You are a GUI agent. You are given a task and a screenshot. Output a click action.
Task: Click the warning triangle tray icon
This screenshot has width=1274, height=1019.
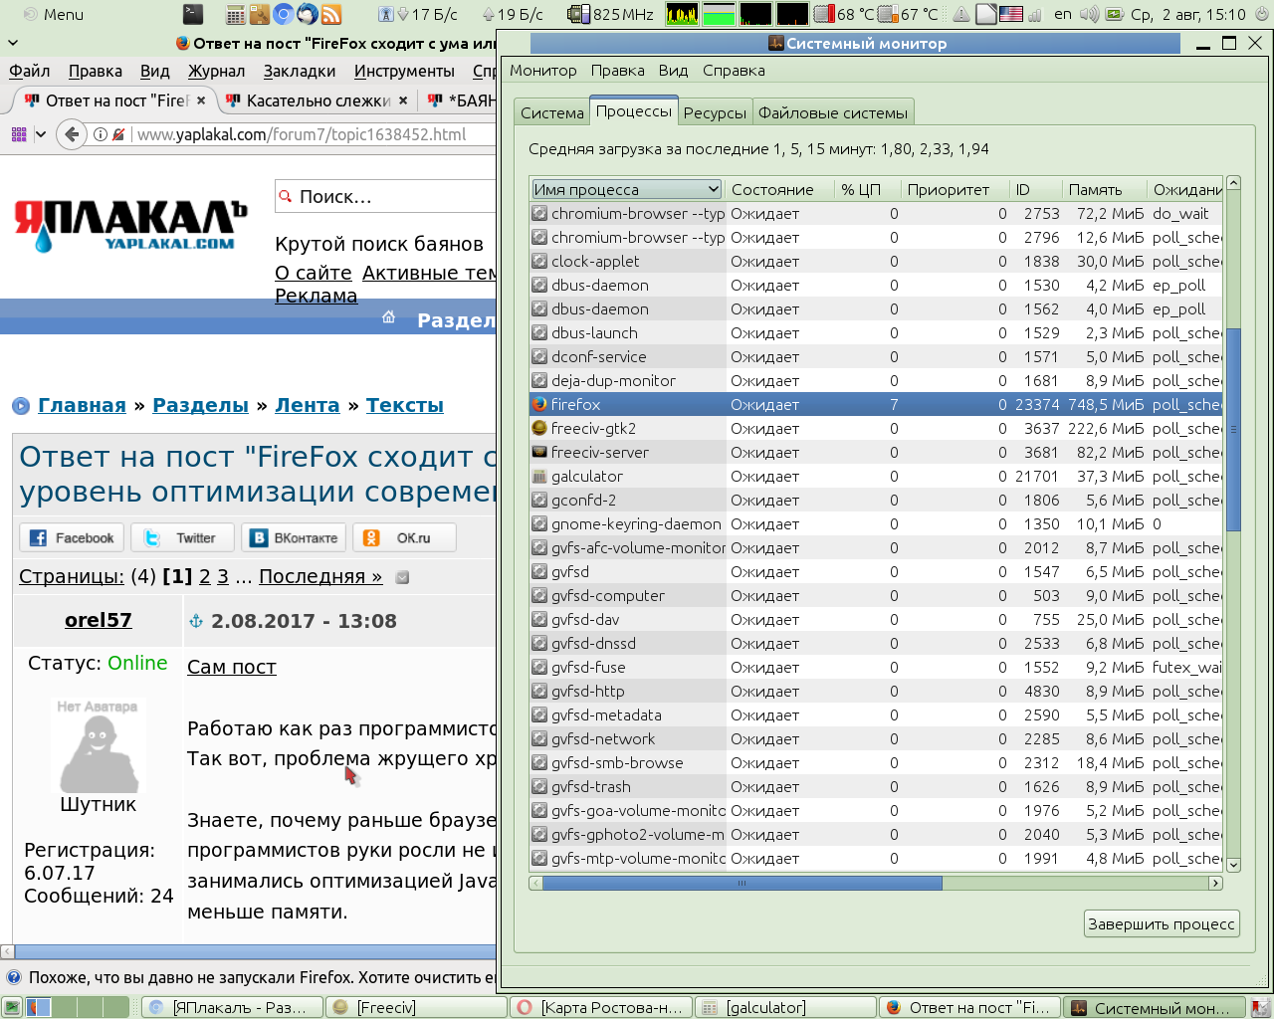tap(961, 14)
